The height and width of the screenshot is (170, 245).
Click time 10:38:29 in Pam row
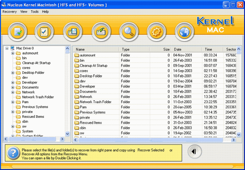pos(210,107)
